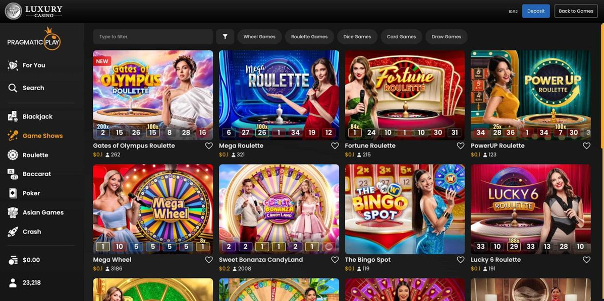This screenshot has width=604, height=301.
Task: Click the page scrollbar on right edge
Action: 602,87
